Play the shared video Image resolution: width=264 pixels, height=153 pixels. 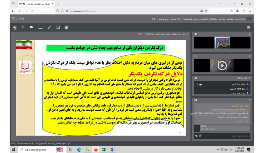[222, 66]
